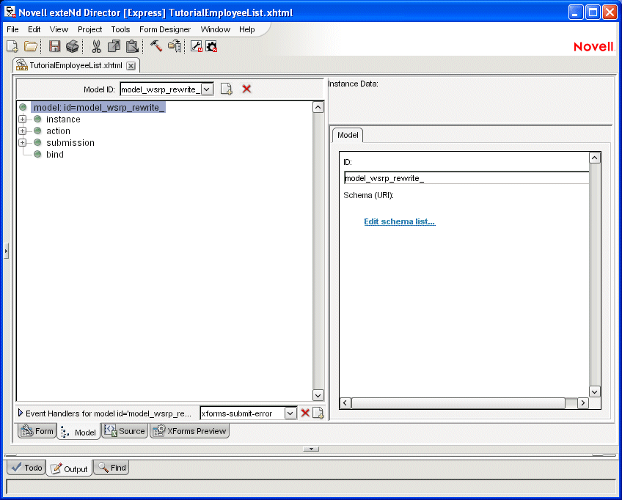The height and width of the screenshot is (500, 622).
Task: Click the Copy toolbar icon
Action: [x=114, y=47]
